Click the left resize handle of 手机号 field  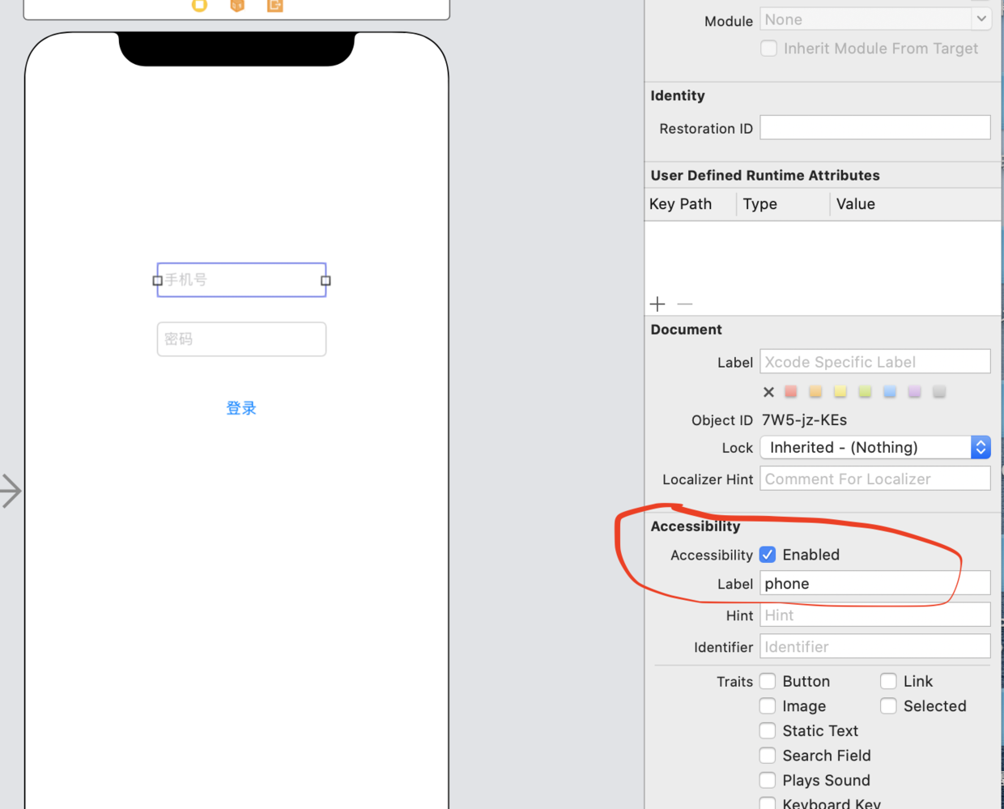(x=157, y=280)
